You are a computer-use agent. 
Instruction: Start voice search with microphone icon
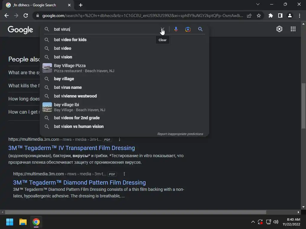tap(176, 29)
